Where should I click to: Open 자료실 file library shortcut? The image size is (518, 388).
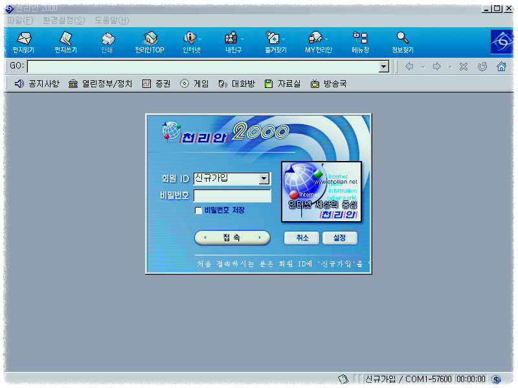pos(283,84)
